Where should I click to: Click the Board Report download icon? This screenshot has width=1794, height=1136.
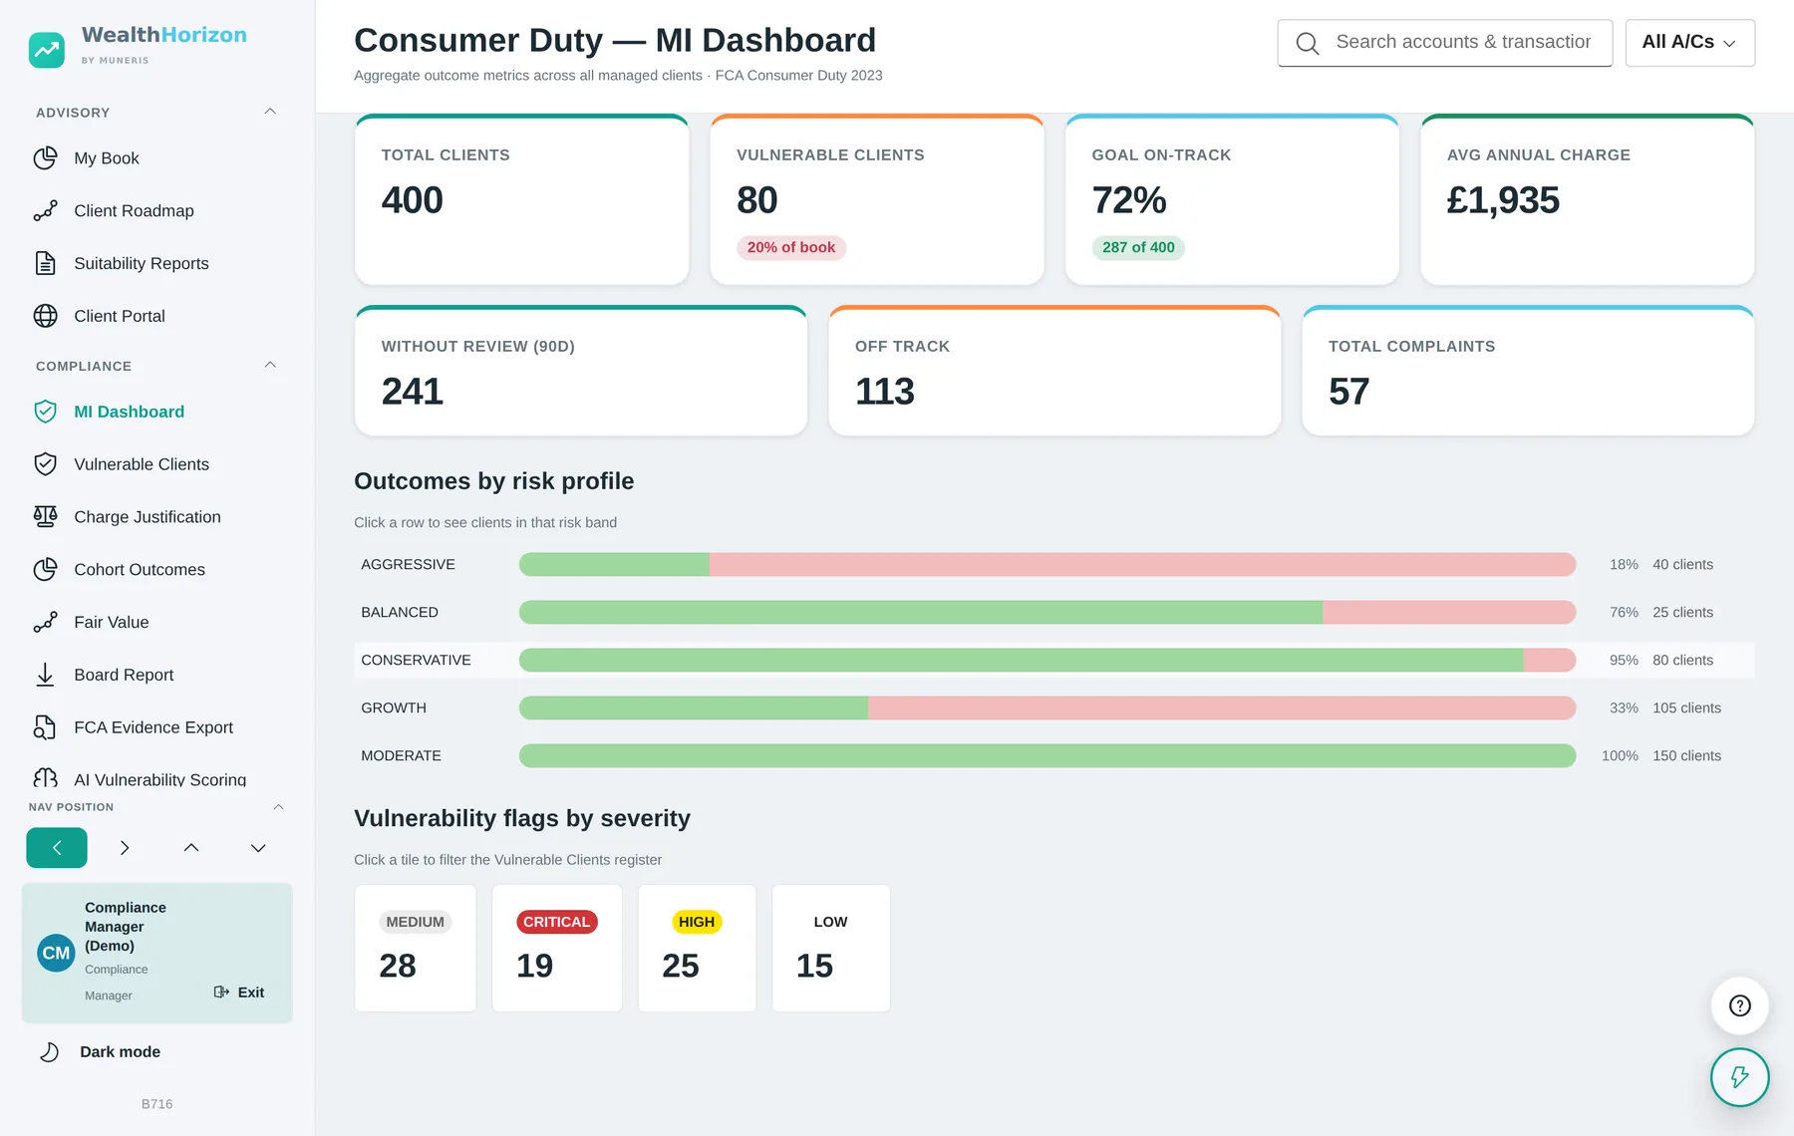coord(45,675)
